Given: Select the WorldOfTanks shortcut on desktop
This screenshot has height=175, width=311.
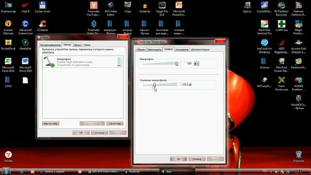Looking at the screenshot, I should (298, 102).
